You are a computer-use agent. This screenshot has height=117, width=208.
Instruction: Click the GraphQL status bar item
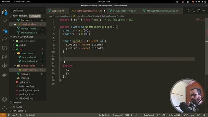[174, 115]
